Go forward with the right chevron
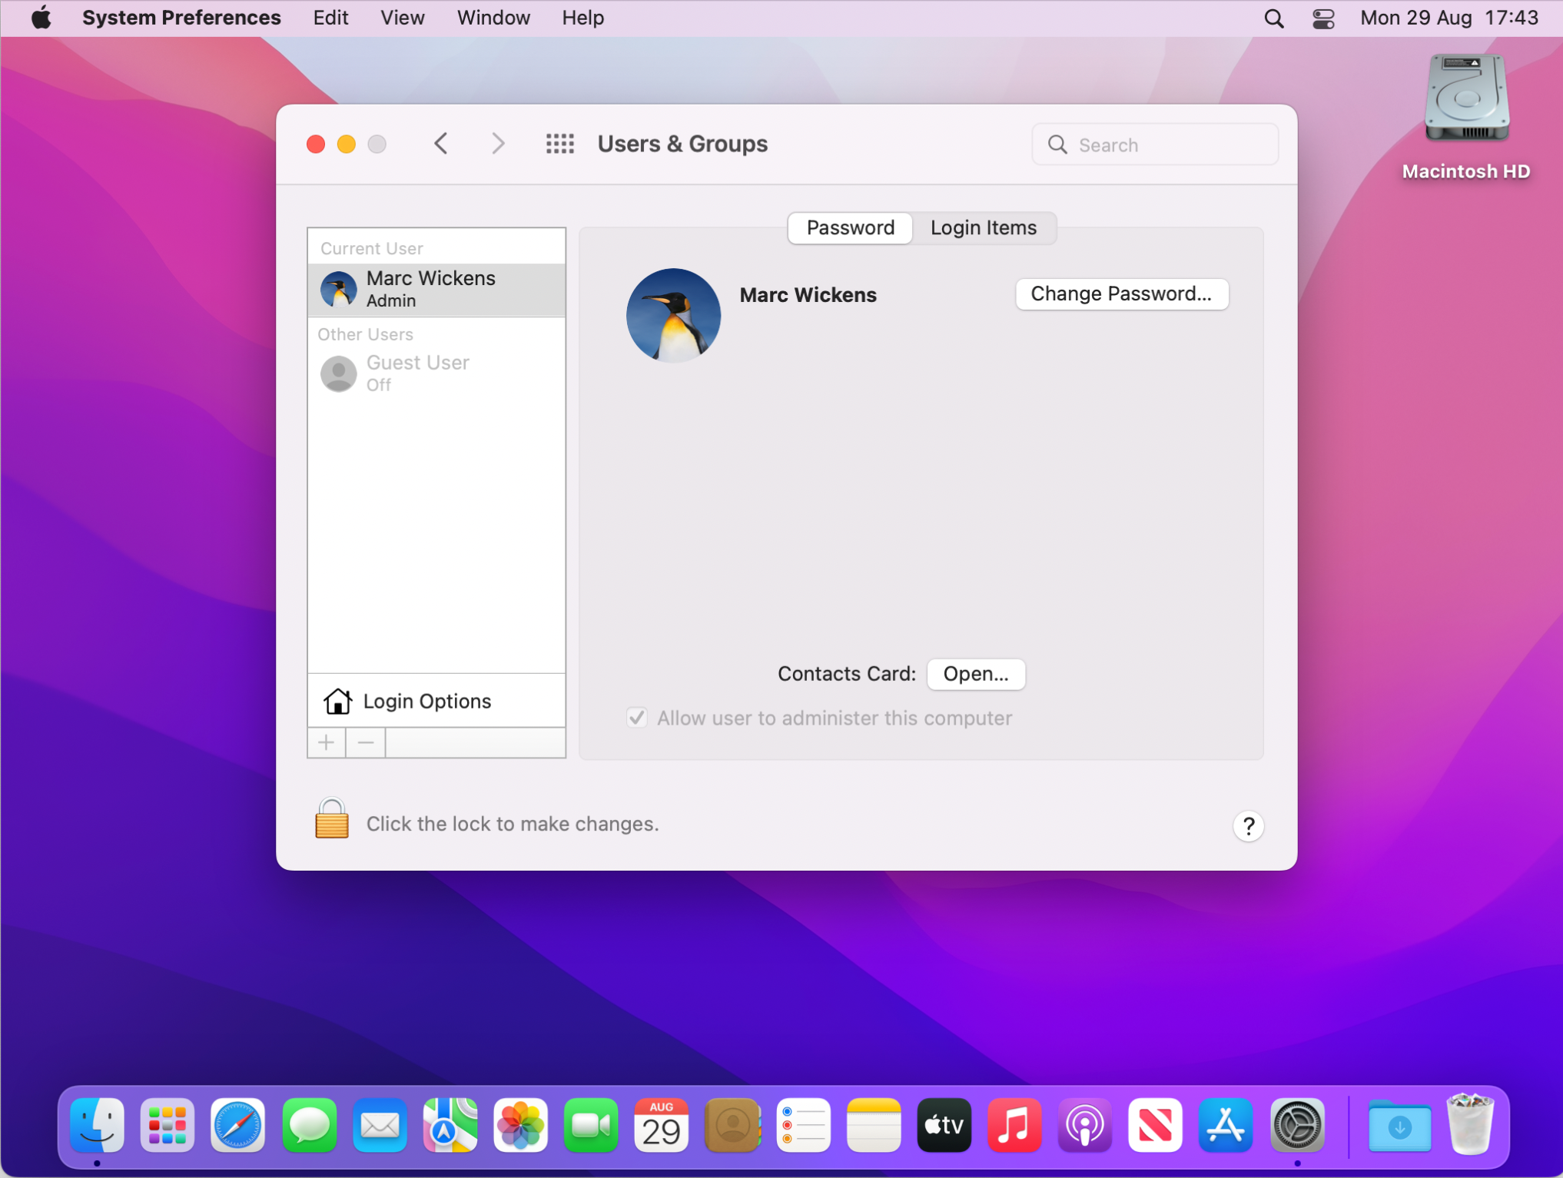1563x1178 pixels. pyautogui.click(x=498, y=144)
